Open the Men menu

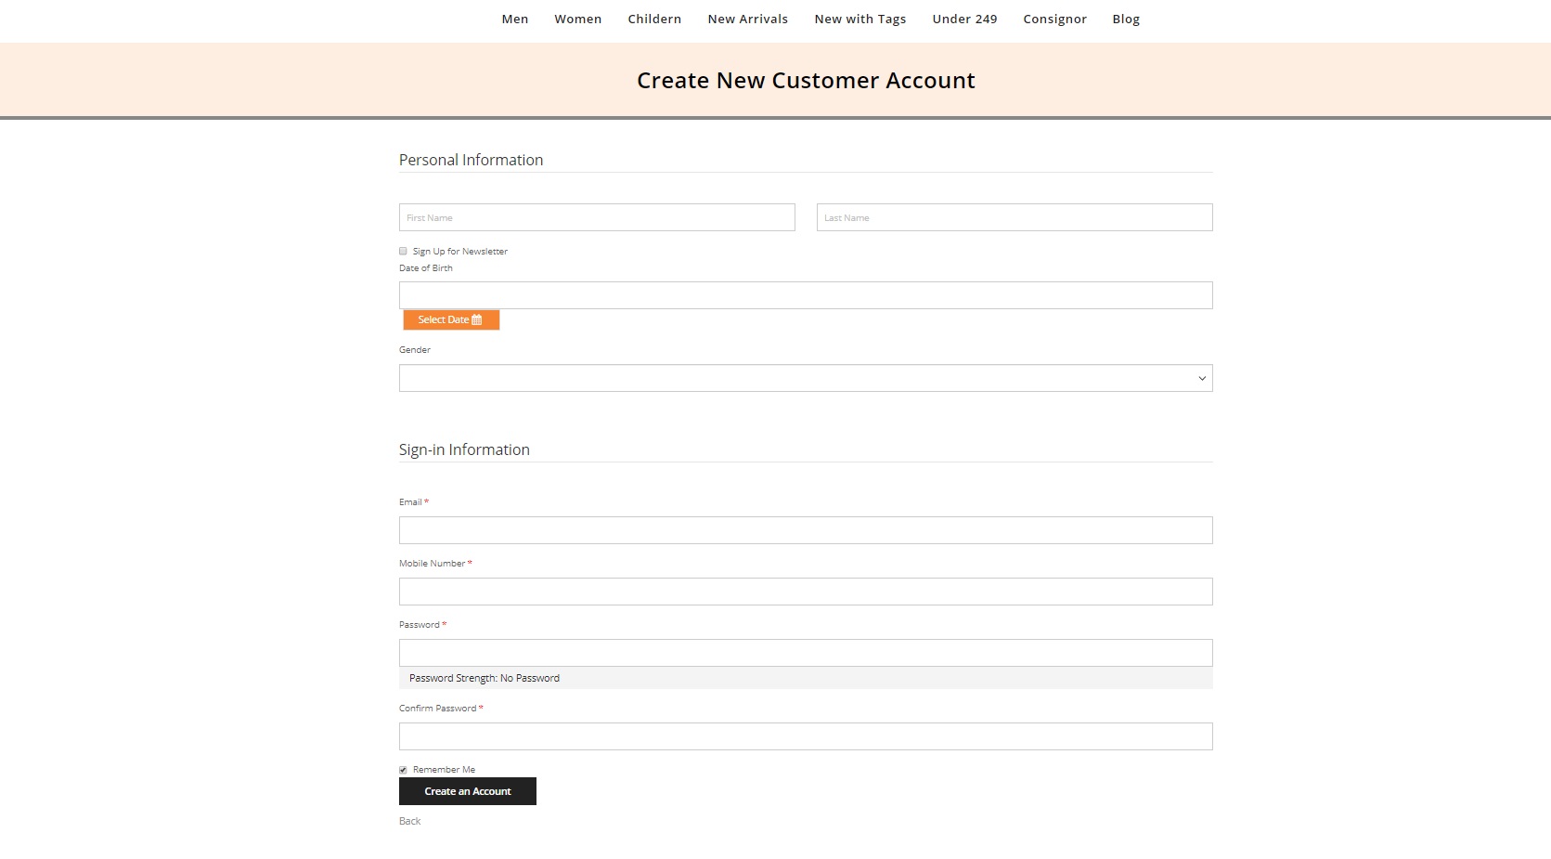pos(514,19)
